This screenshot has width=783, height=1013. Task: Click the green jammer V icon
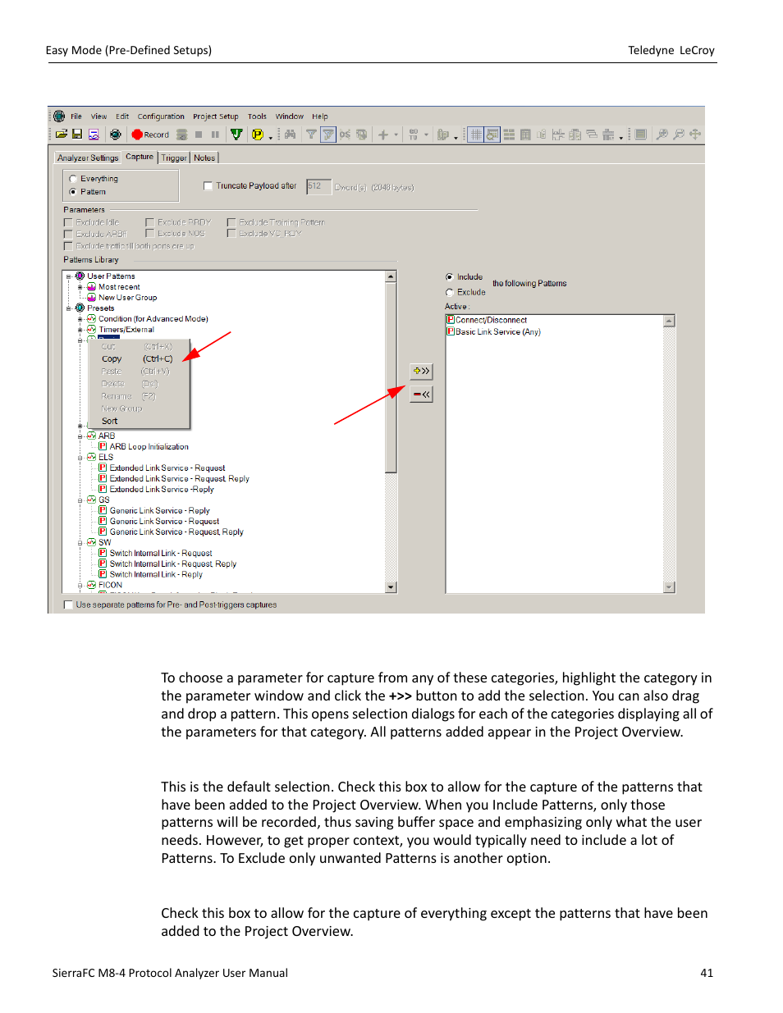tap(236, 135)
